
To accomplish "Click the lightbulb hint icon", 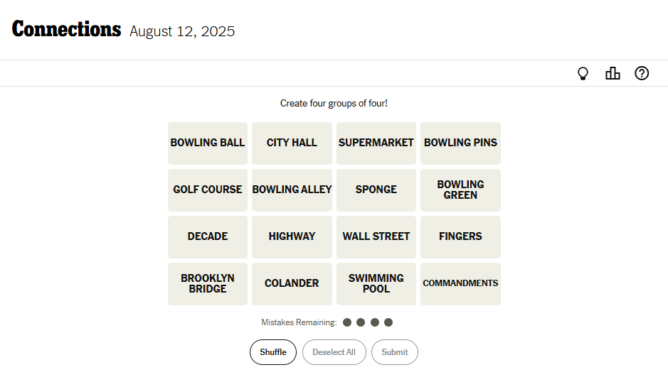I will pos(583,73).
